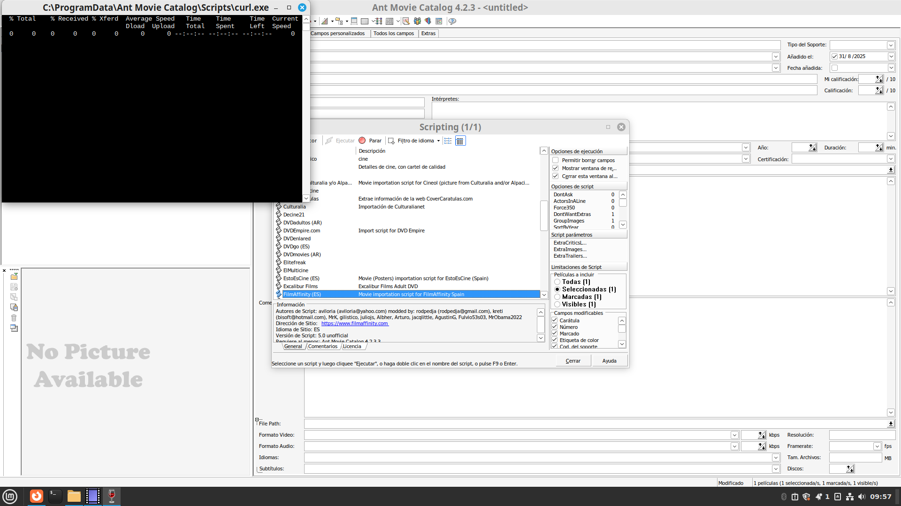Open the Licencia info tab
The height and width of the screenshot is (506, 901).
click(x=352, y=347)
